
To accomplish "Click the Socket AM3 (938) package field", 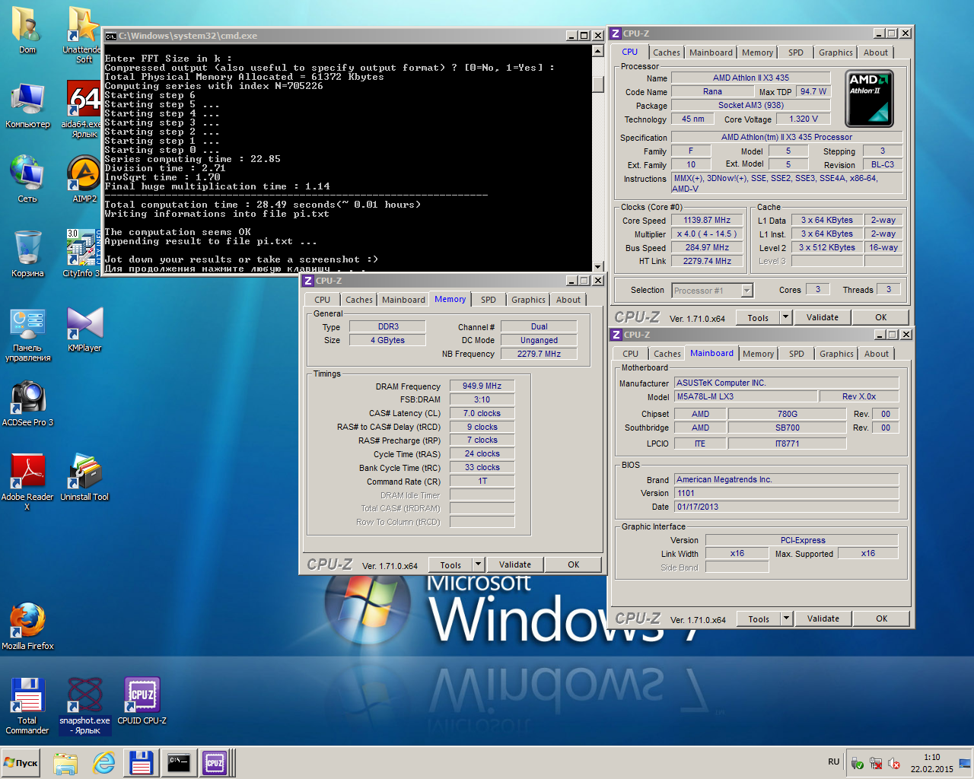I will point(750,105).
